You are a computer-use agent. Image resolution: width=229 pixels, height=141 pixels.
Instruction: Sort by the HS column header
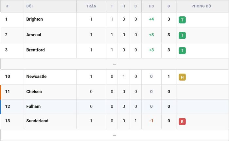[151, 6]
